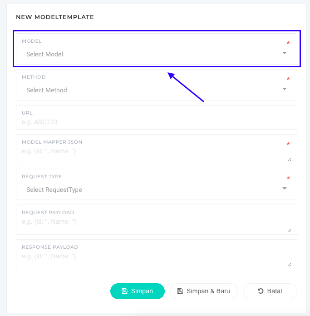Screen dimensions: 310x316
Task: Click Model Mapper JSON resize handle
Action: tap(289, 160)
